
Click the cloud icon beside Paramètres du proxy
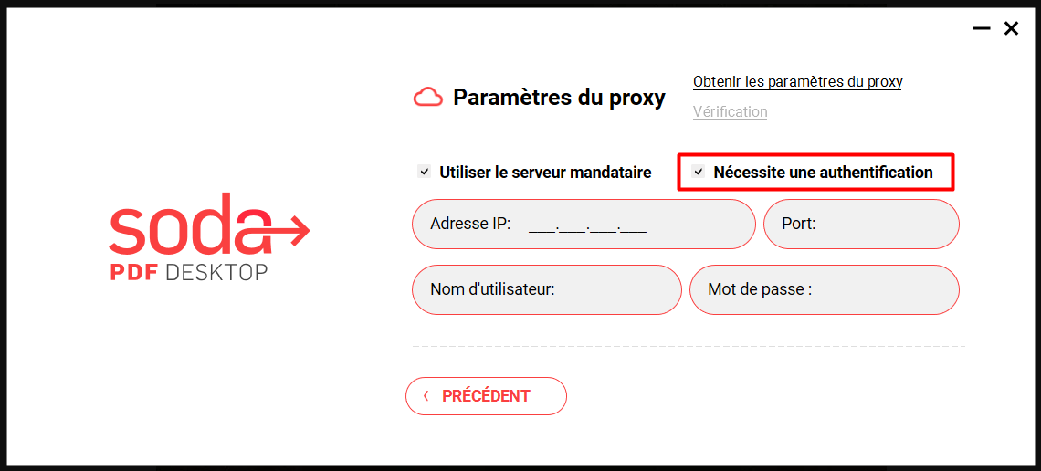pyautogui.click(x=428, y=98)
